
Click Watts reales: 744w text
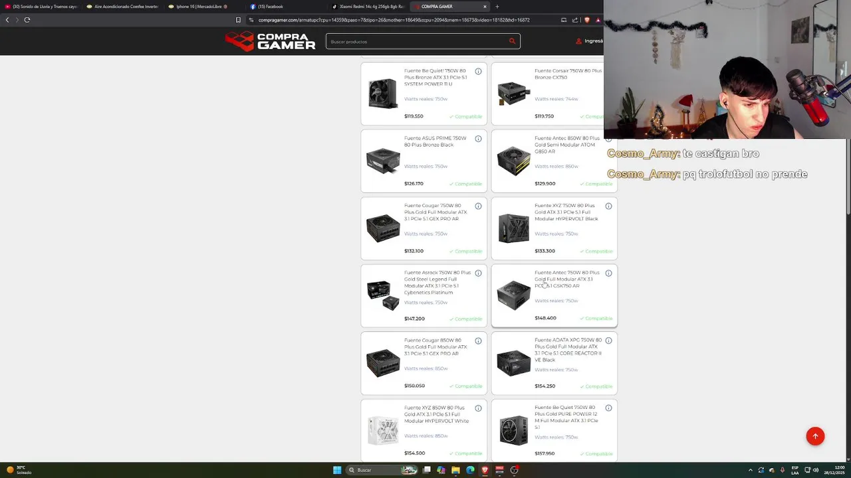(556, 99)
